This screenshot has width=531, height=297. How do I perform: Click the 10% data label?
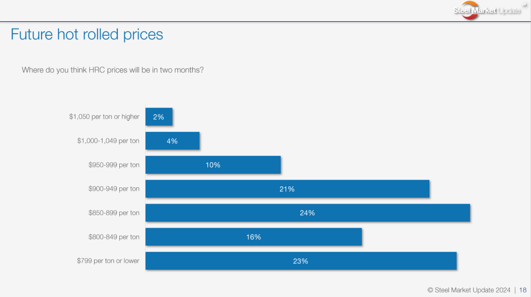pyautogui.click(x=213, y=165)
